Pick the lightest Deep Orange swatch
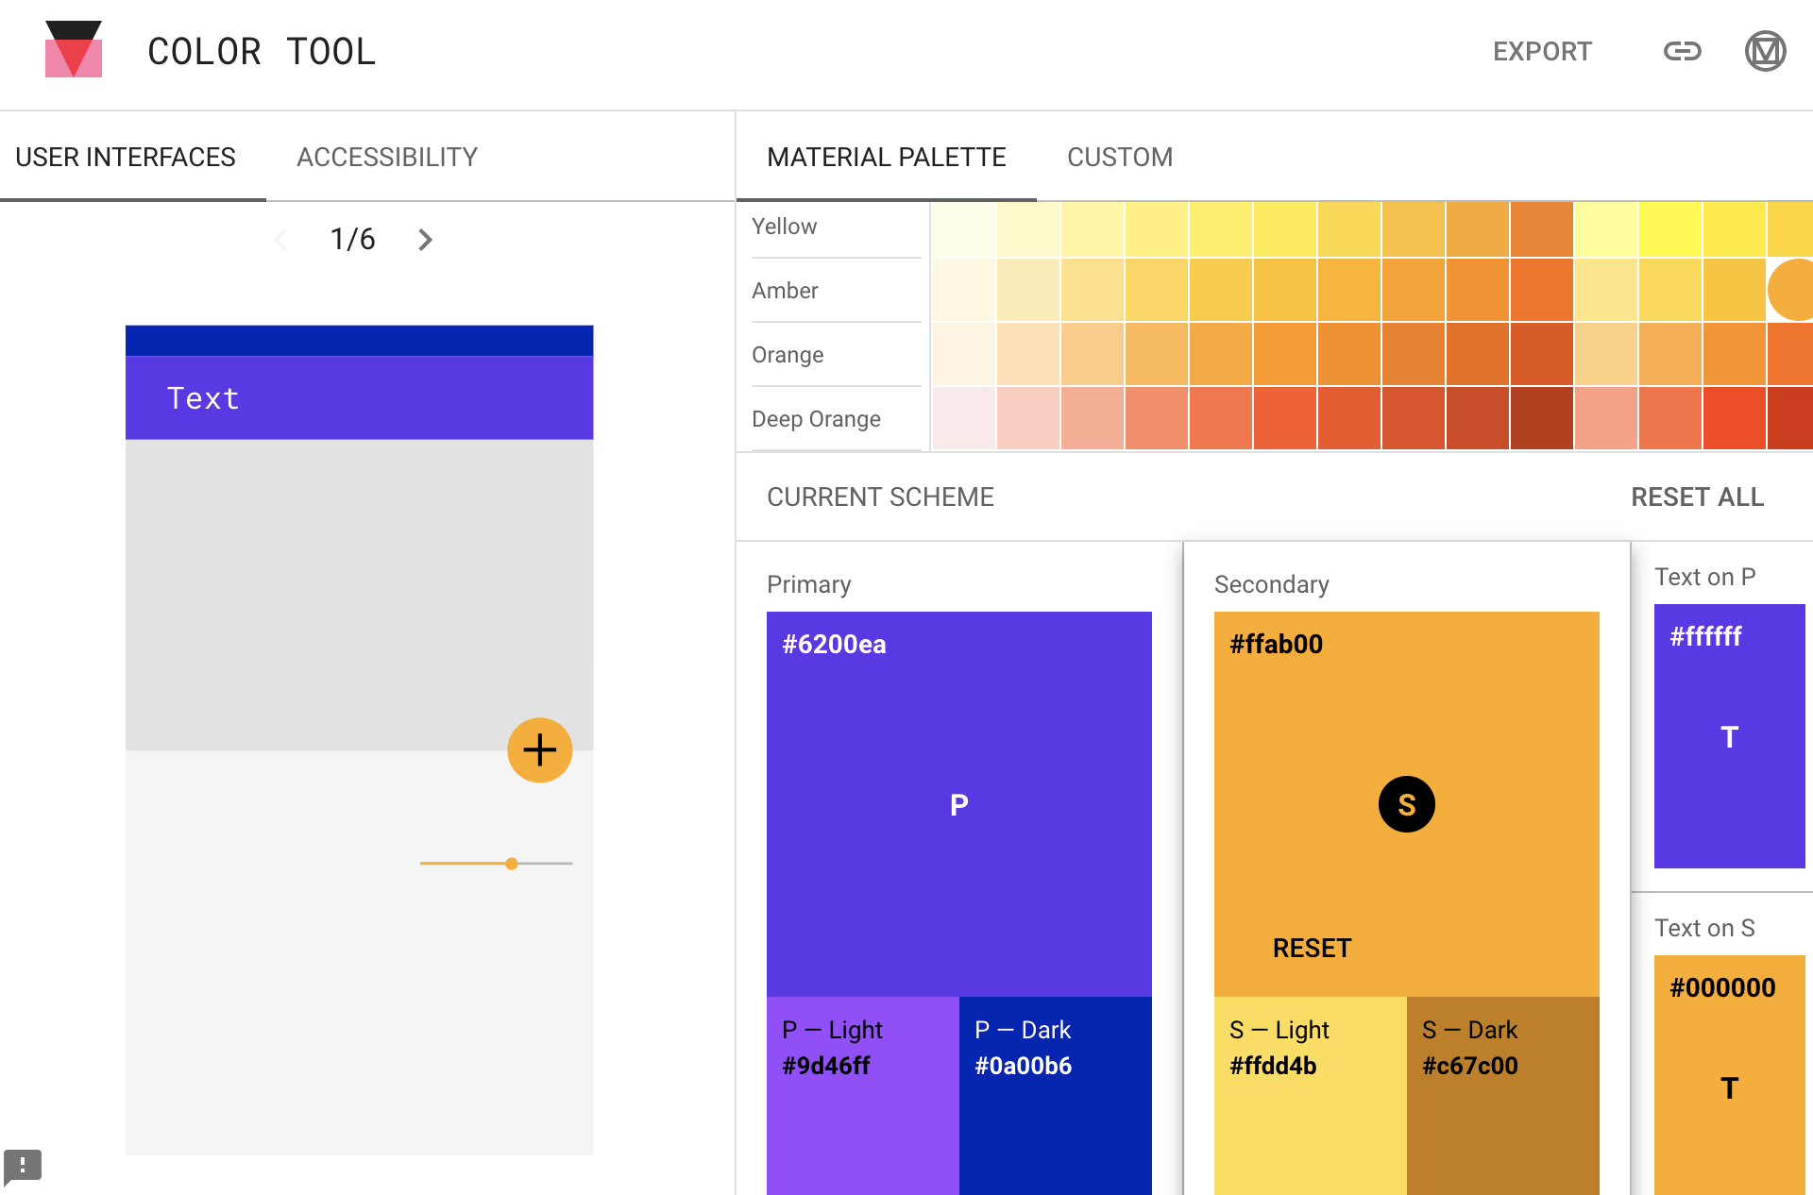The image size is (1813, 1195). (964, 418)
